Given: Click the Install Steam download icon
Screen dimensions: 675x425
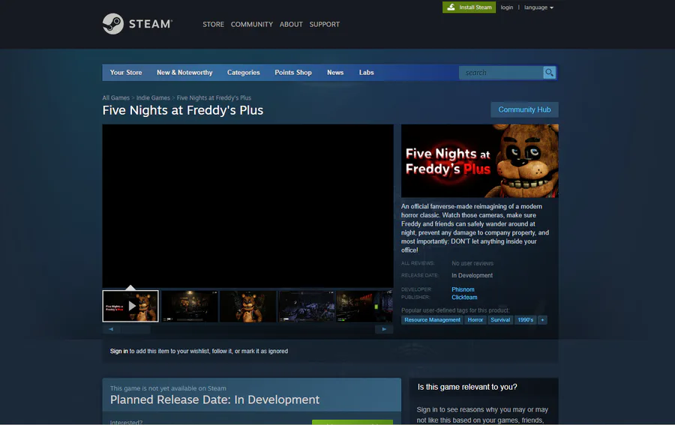Looking at the screenshot, I should point(451,7).
